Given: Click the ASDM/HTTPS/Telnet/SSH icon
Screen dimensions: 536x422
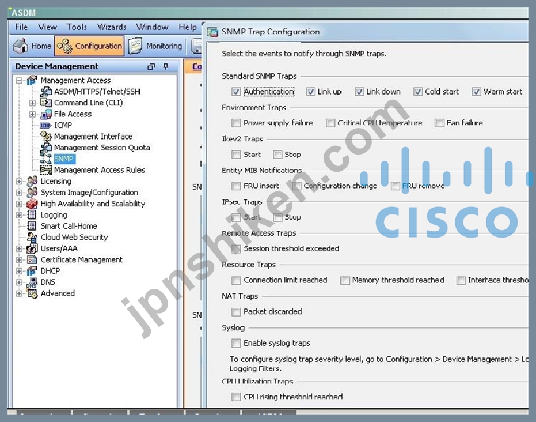Looking at the screenshot, I should coord(46,92).
